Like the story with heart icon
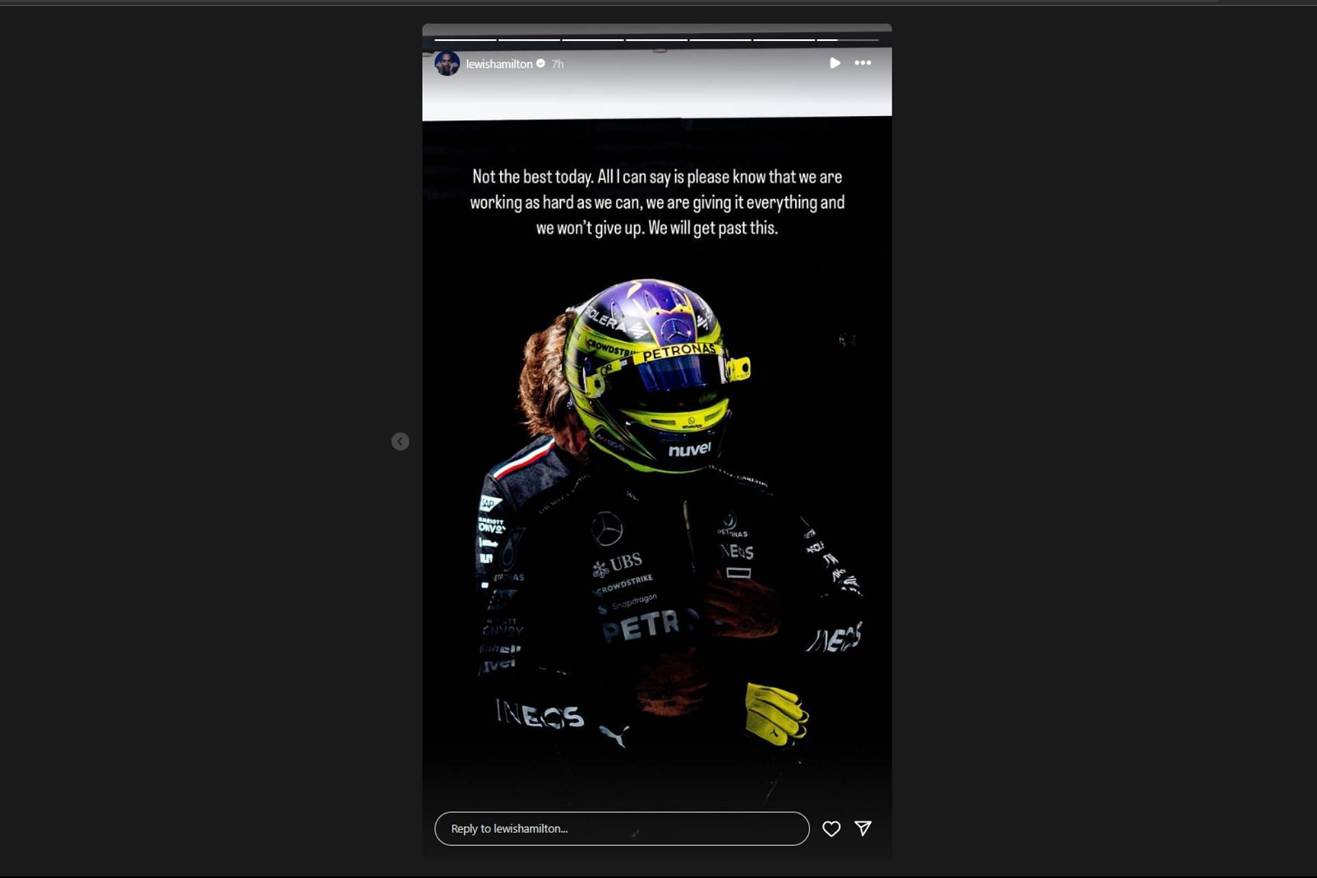 (x=831, y=829)
